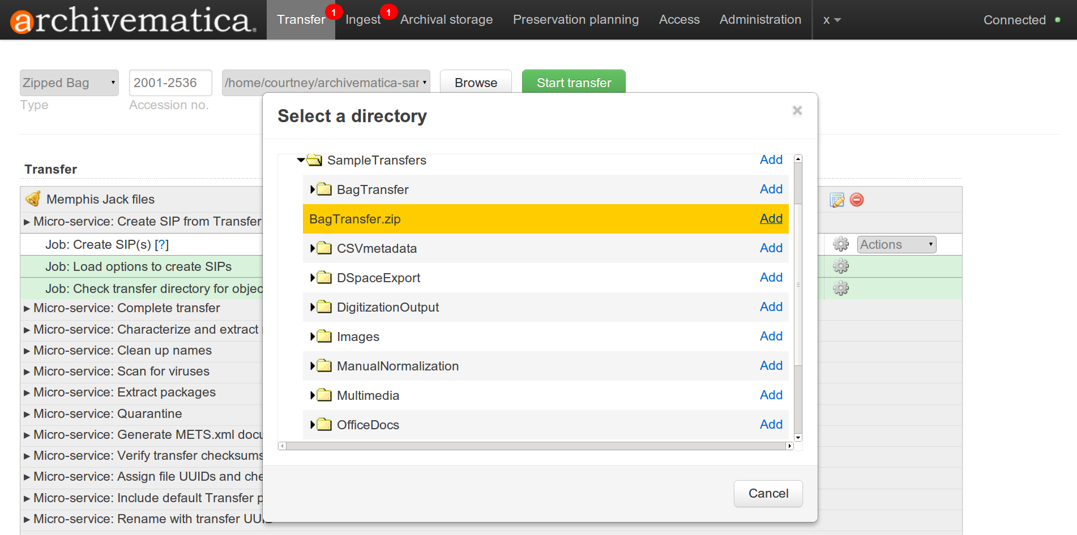
Task: Switch to the Ingest tab
Action: pyautogui.click(x=362, y=20)
